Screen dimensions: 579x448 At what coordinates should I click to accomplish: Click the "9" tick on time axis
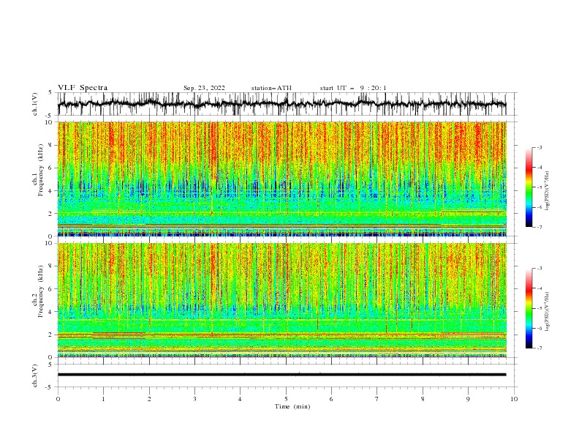(468, 399)
